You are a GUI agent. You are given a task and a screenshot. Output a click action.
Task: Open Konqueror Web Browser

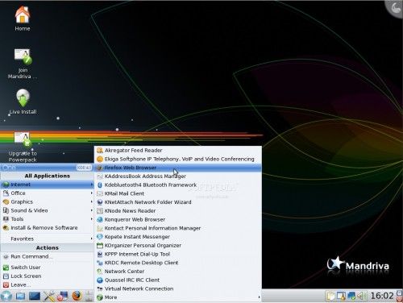click(178, 219)
